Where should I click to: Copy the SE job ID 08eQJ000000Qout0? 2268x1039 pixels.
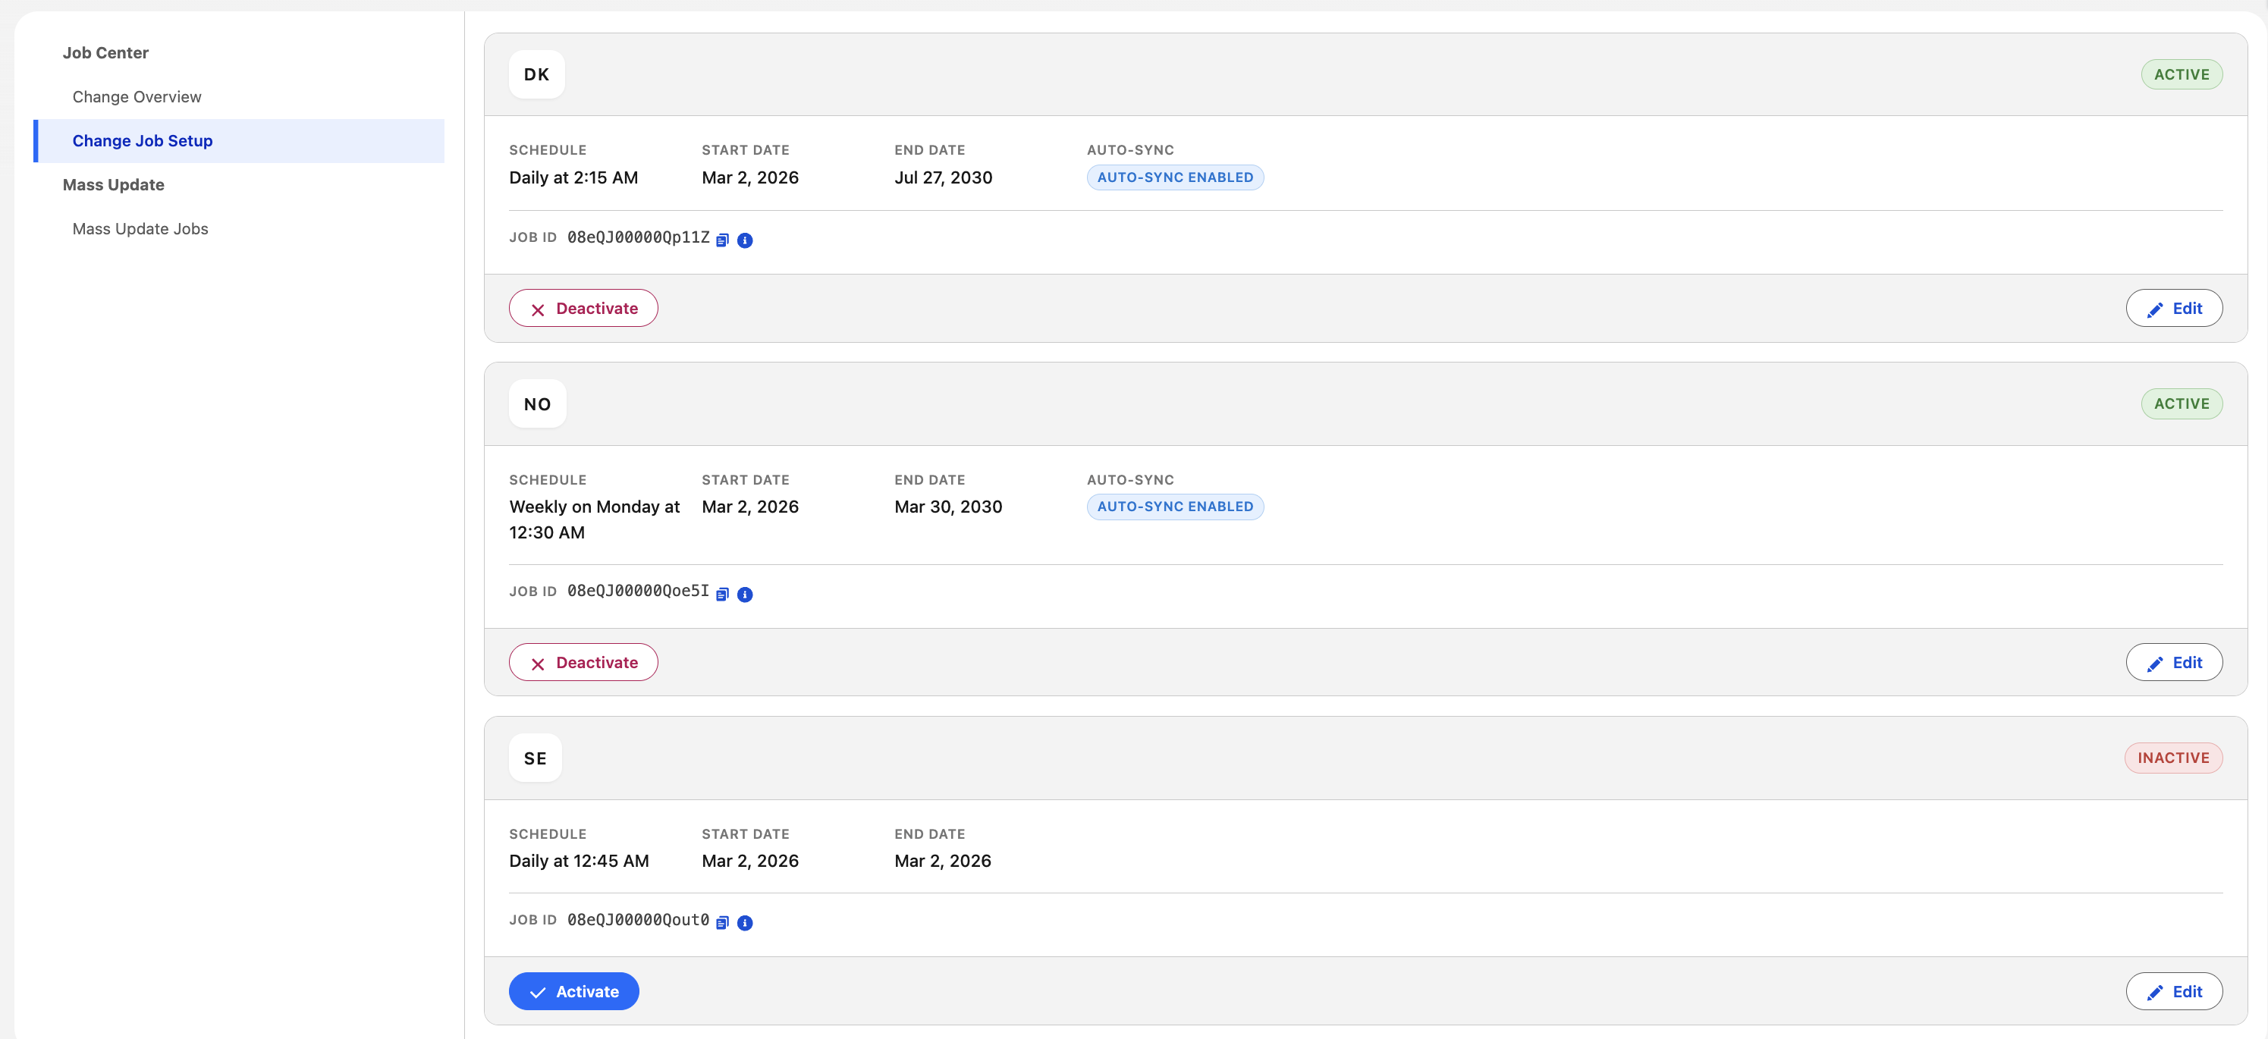click(x=722, y=923)
